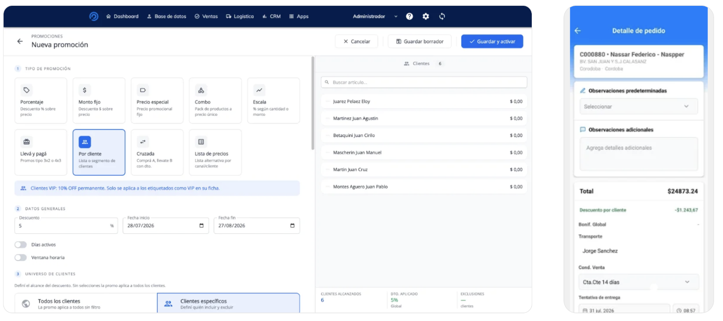
Task: Select the Mascherin Juan Manuel row
Action: click(x=424, y=152)
